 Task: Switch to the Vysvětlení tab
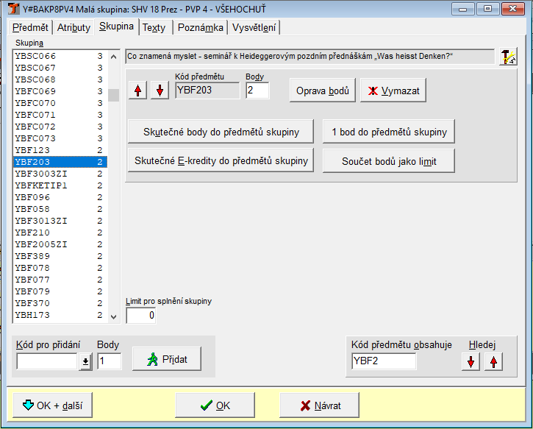(254, 27)
